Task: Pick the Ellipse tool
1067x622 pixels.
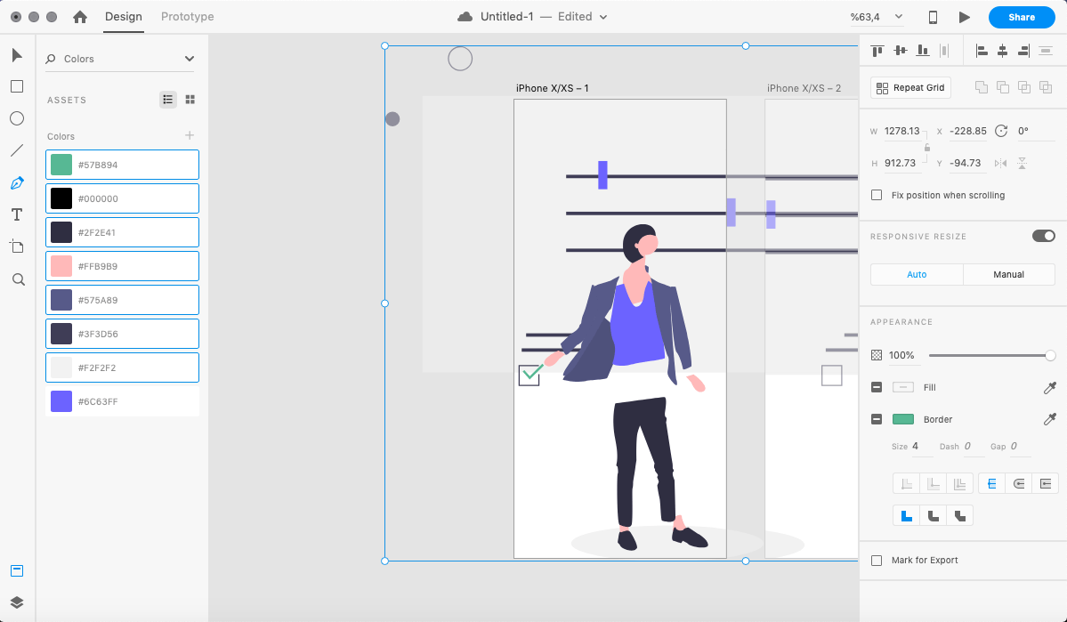Action: [17, 118]
